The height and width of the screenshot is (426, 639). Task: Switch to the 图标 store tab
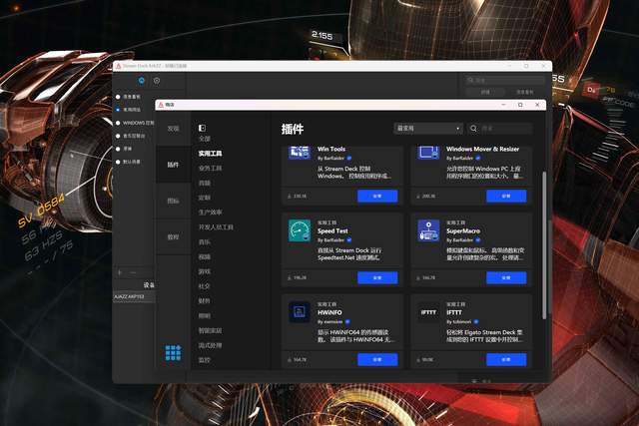[x=173, y=201]
